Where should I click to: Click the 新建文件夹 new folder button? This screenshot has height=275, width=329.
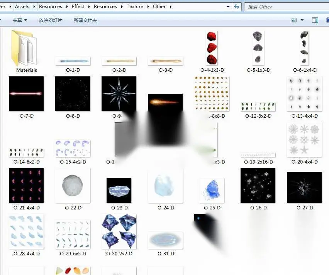click(x=85, y=20)
